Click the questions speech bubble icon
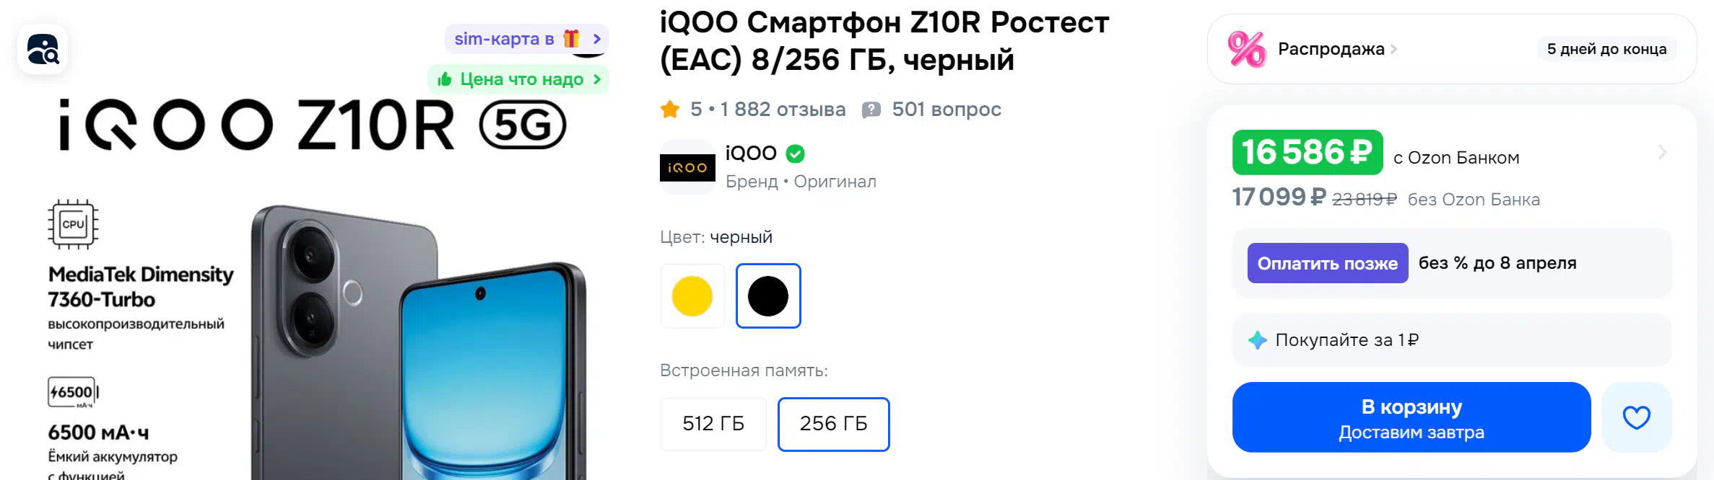 871,110
